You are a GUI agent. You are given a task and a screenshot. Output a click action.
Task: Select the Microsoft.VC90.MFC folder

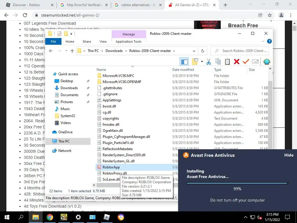[118, 76]
